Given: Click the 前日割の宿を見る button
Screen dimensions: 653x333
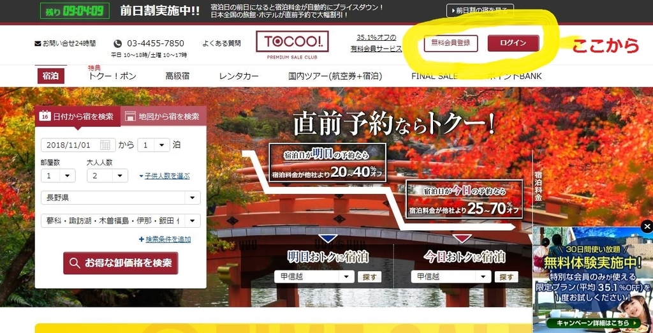Looking at the screenshot, I should click(x=480, y=11).
